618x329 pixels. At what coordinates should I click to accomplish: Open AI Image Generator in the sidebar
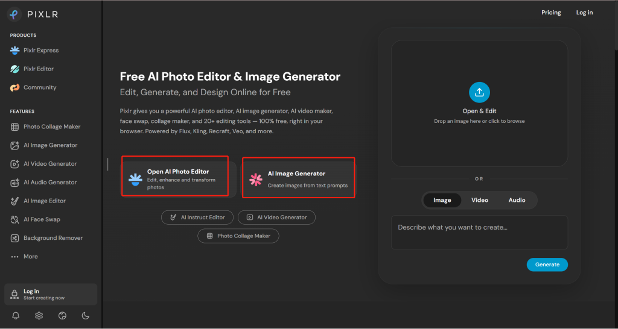[x=43, y=145]
